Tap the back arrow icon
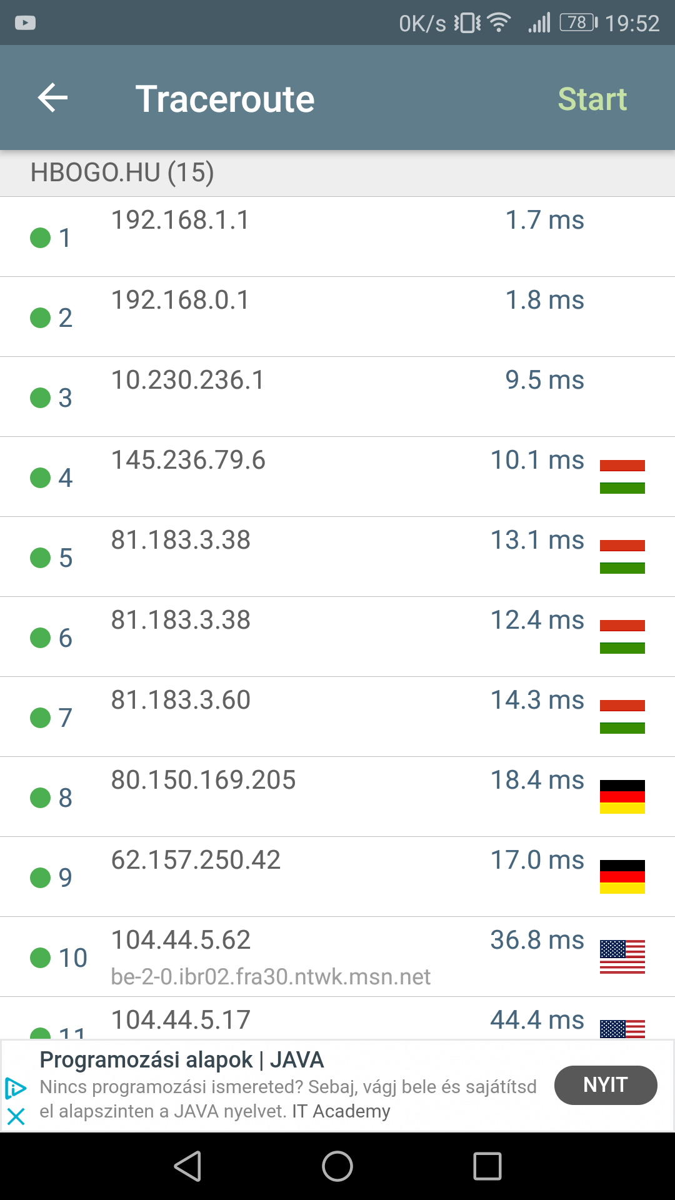This screenshot has width=675, height=1200. 52,98
